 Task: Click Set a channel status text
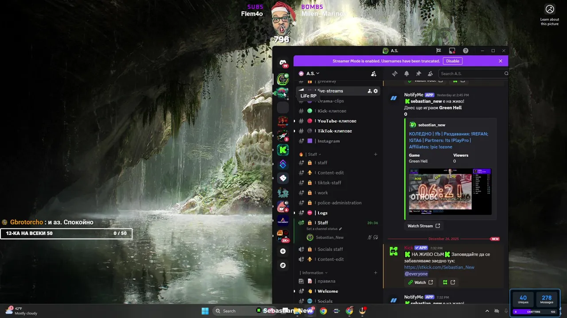322,229
